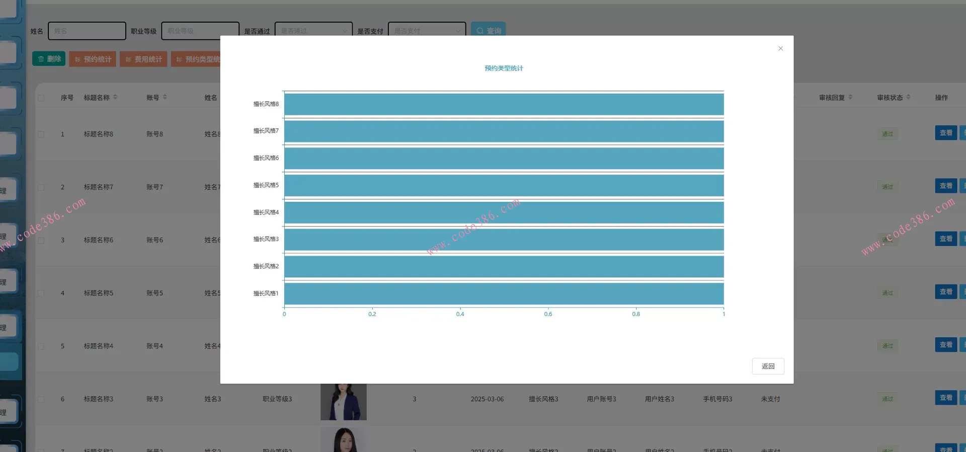Click the 擅长风格6 bar in the chart
966x452 pixels.
[504, 159]
